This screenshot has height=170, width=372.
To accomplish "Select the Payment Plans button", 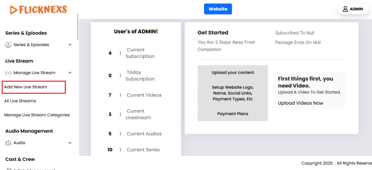I will (x=232, y=114).
